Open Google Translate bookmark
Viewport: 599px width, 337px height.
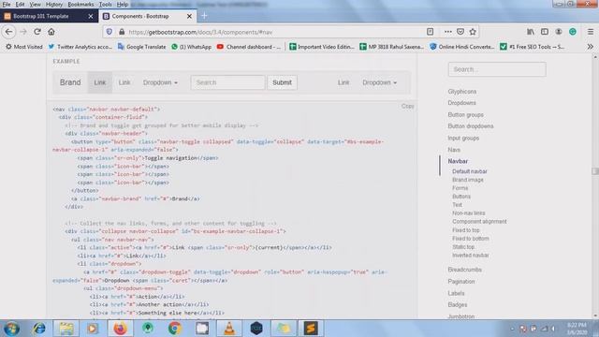[141, 47]
